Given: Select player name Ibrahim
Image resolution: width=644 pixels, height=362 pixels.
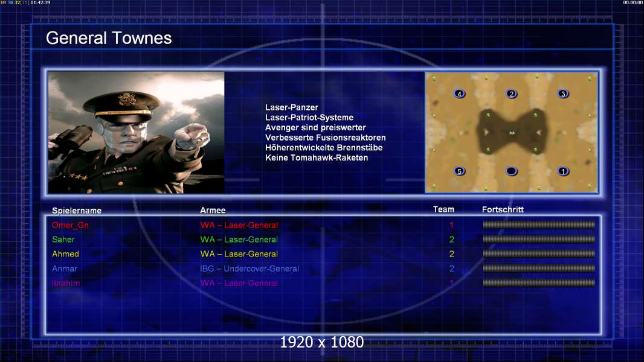Looking at the screenshot, I should pyautogui.click(x=66, y=283).
